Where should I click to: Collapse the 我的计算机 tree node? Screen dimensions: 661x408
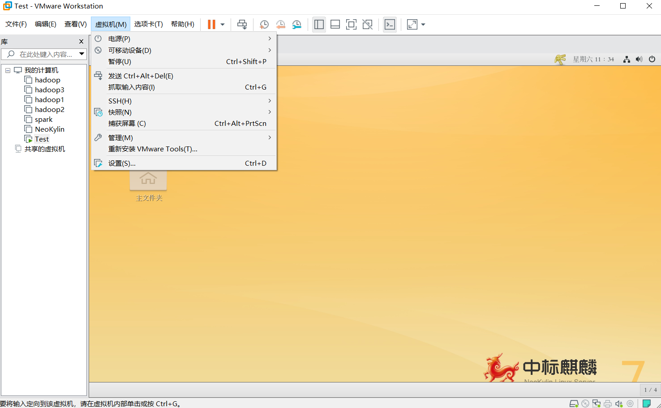click(8, 70)
